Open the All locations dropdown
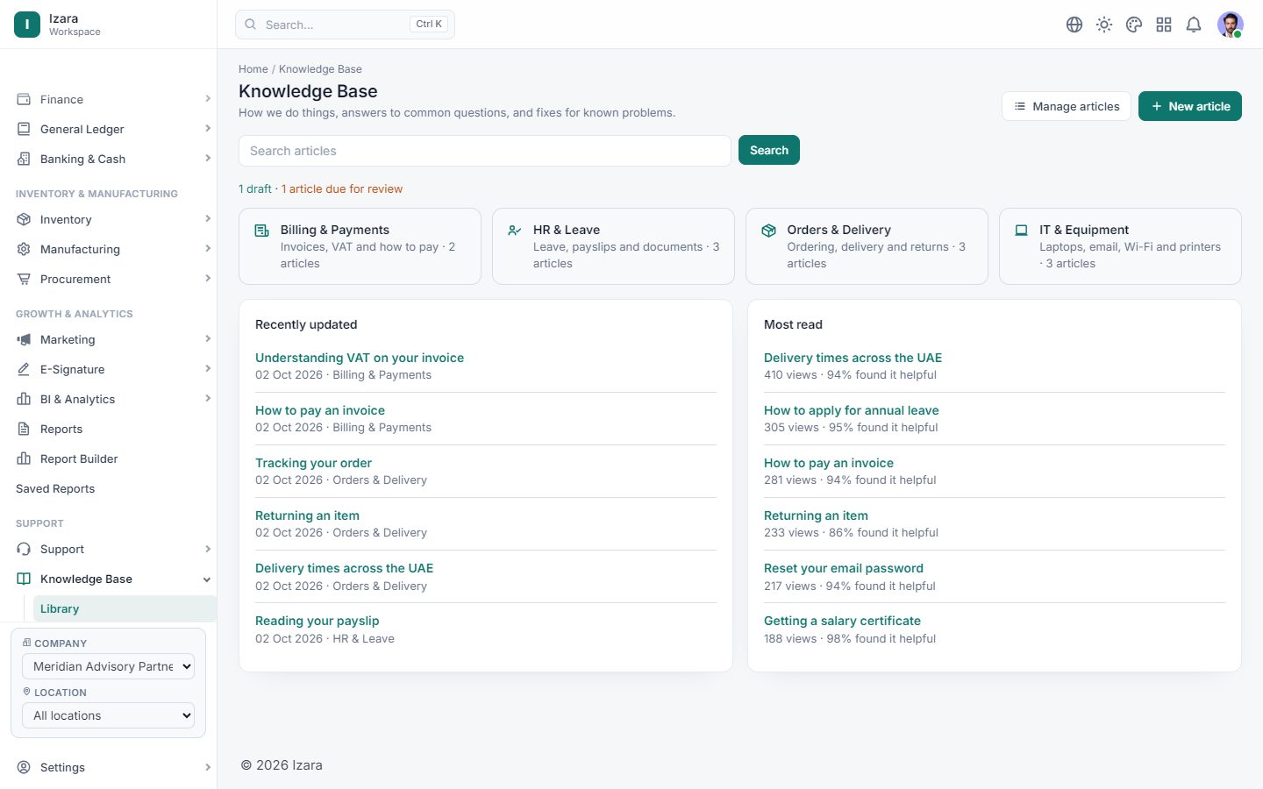1263x789 pixels. [108, 715]
